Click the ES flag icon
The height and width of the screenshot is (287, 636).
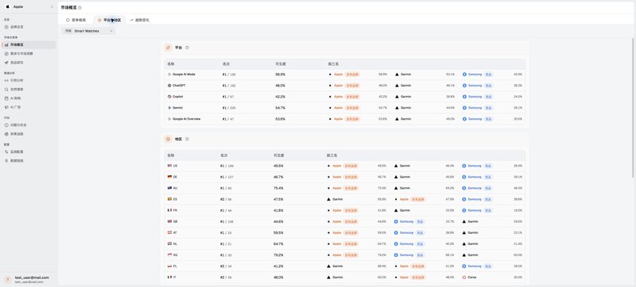pos(169,199)
